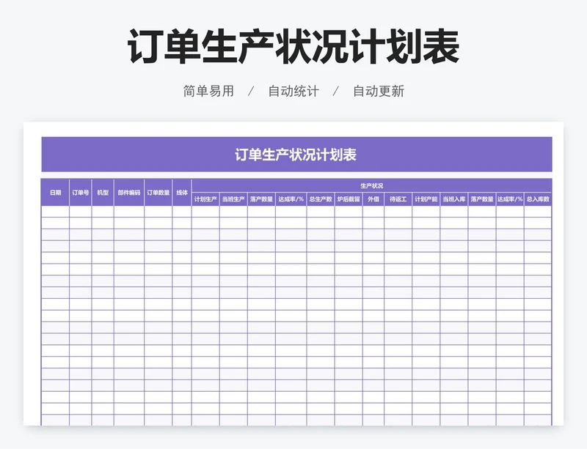587x449 pixels.
Task: Select the purple banner title 订单生产状况计划表
Action: pyautogui.click(x=296, y=155)
